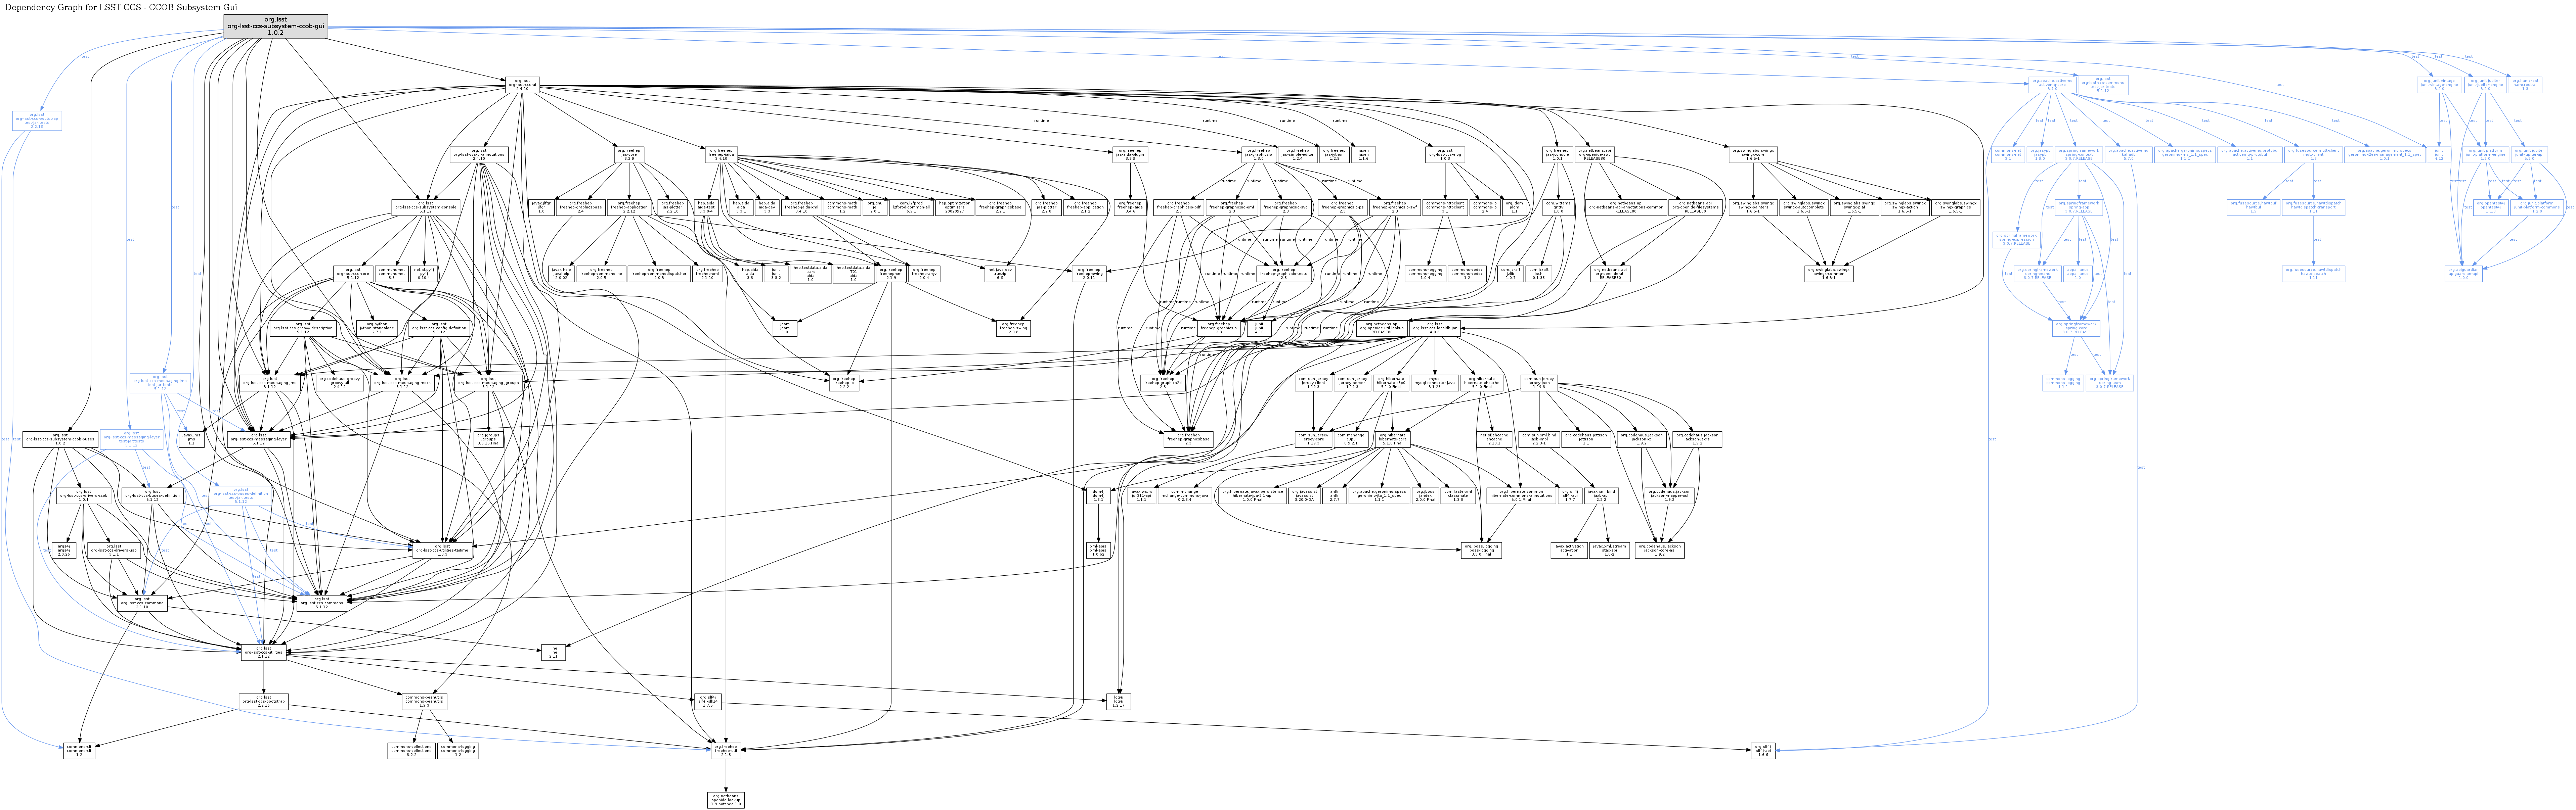The image size is (2576, 810).
Task: Select the org-lsst-ccs-subsystem-ccob-buses node
Action: pyautogui.click(x=60, y=439)
